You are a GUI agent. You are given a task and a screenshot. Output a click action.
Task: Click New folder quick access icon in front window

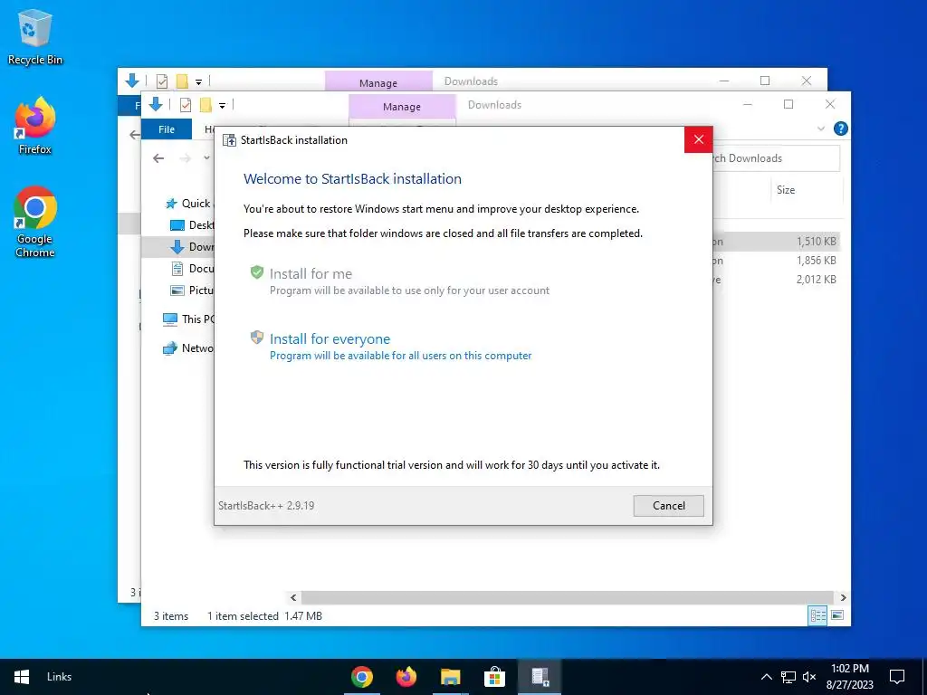click(x=205, y=105)
